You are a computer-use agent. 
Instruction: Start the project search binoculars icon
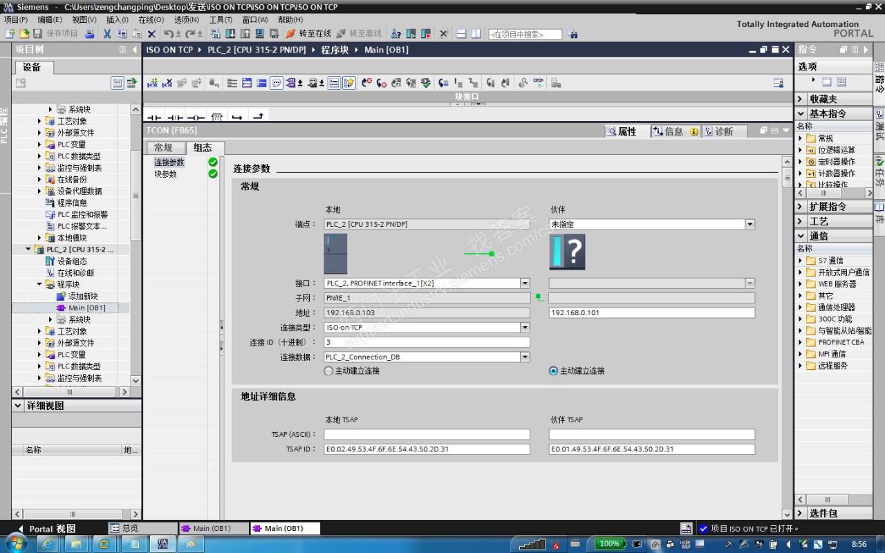tap(572, 34)
